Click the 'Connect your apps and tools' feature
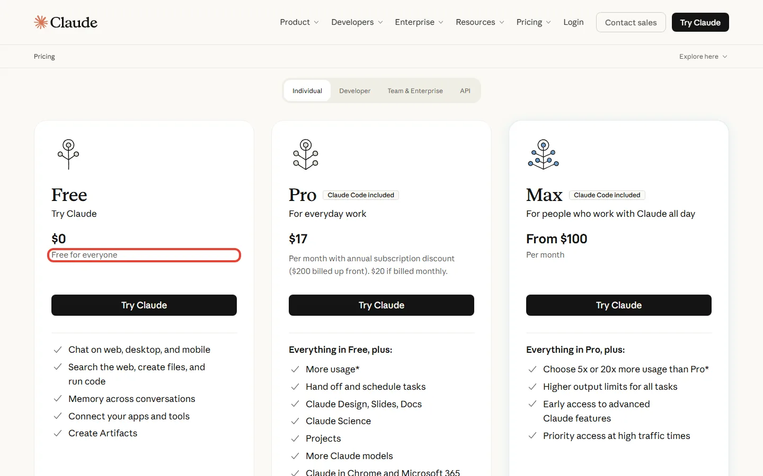The image size is (763, 476). (129, 416)
